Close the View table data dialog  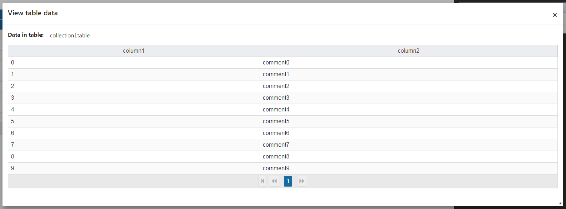pyautogui.click(x=555, y=15)
